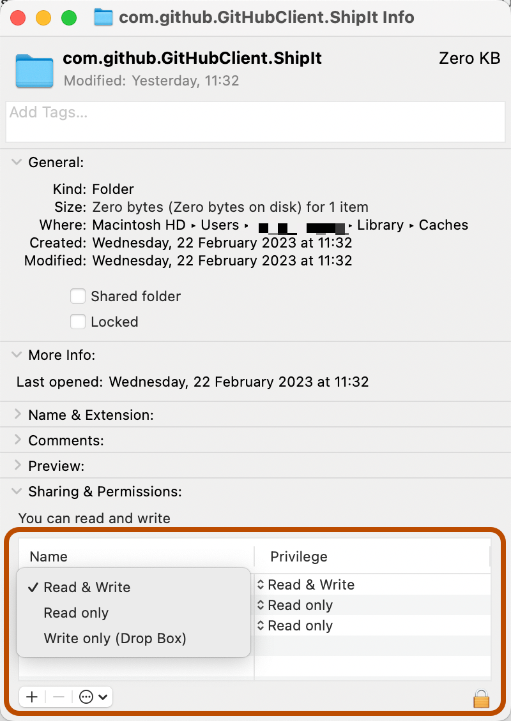Image resolution: width=511 pixels, height=721 pixels.
Task: Enable the Shared folder checkbox
Action: pyautogui.click(x=77, y=296)
